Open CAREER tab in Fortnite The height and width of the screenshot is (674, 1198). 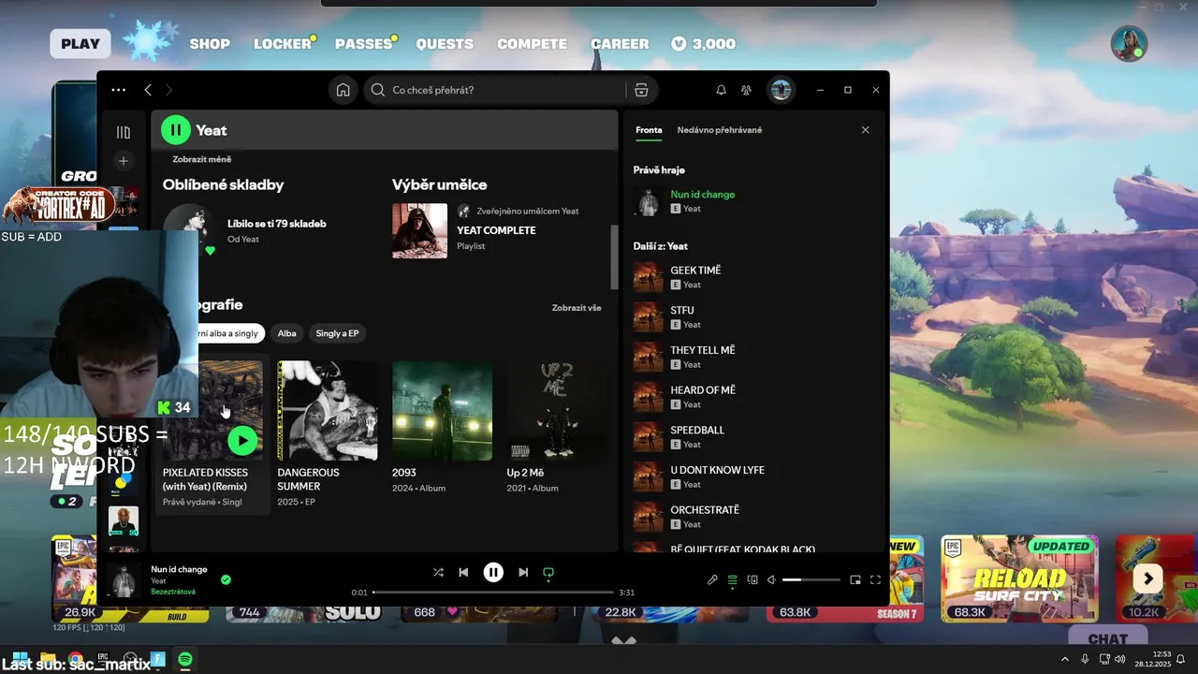coord(620,44)
